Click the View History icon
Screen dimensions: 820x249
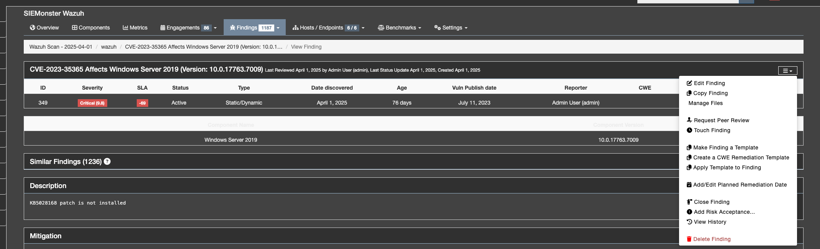(x=689, y=222)
